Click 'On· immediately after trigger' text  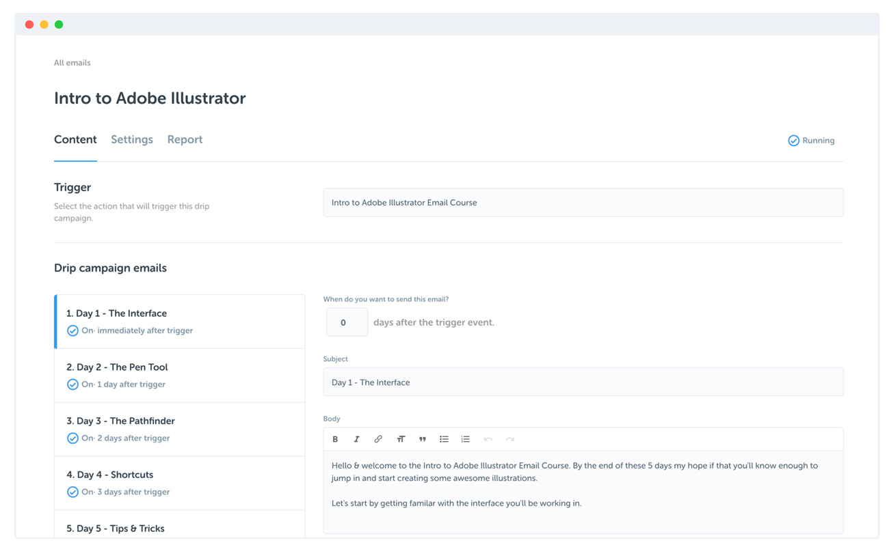tap(137, 331)
